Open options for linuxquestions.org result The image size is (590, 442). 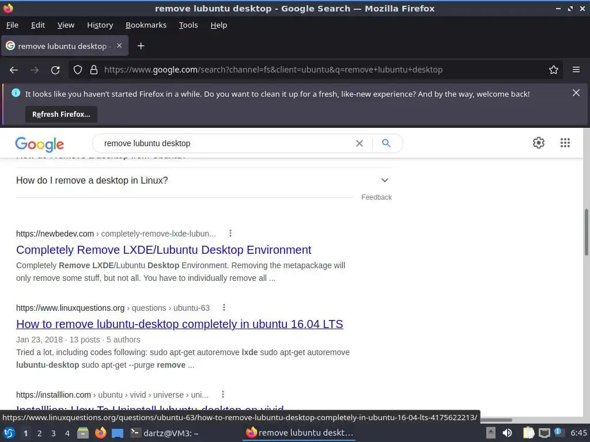click(224, 307)
